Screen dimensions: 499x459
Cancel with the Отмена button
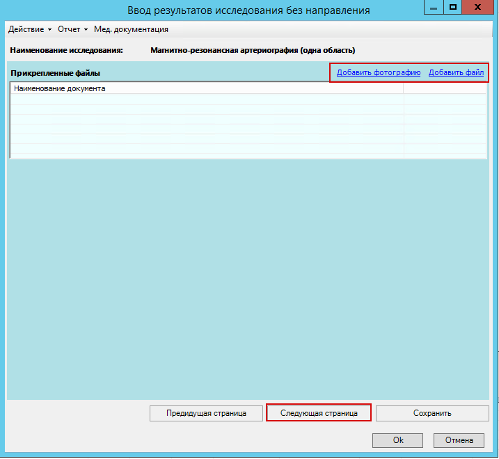coord(459,440)
